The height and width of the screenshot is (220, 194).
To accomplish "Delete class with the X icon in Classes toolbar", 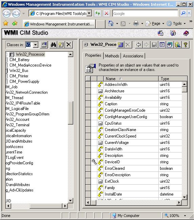I will pos(69,45).
